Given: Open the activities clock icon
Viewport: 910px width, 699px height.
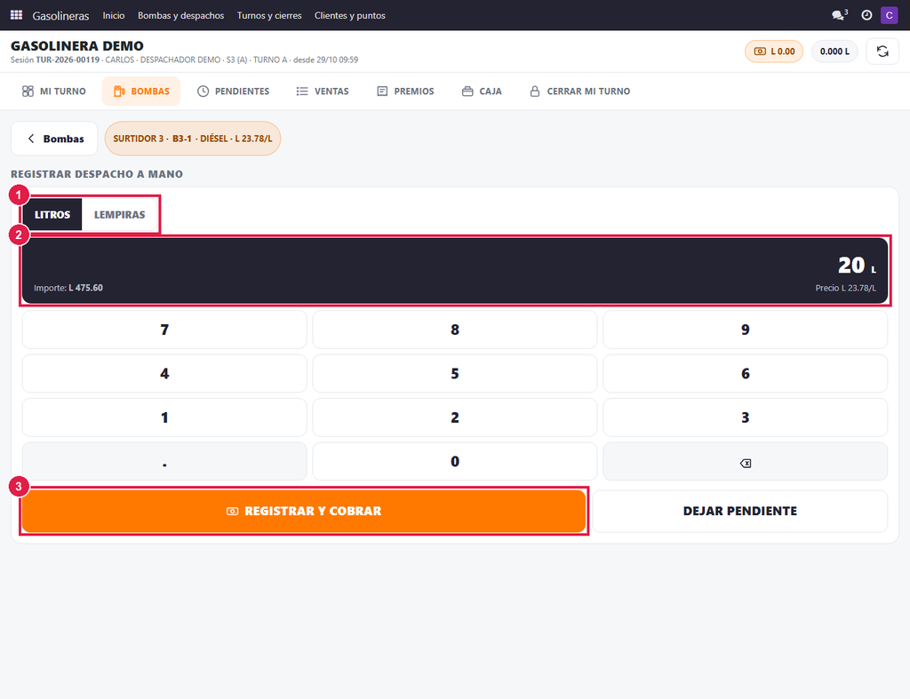Looking at the screenshot, I should [x=866, y=15].
